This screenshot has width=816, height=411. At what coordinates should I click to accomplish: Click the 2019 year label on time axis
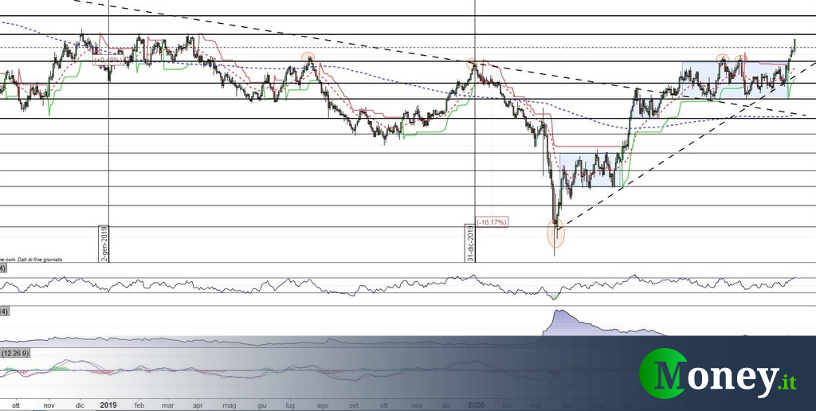tap(108, 405)
